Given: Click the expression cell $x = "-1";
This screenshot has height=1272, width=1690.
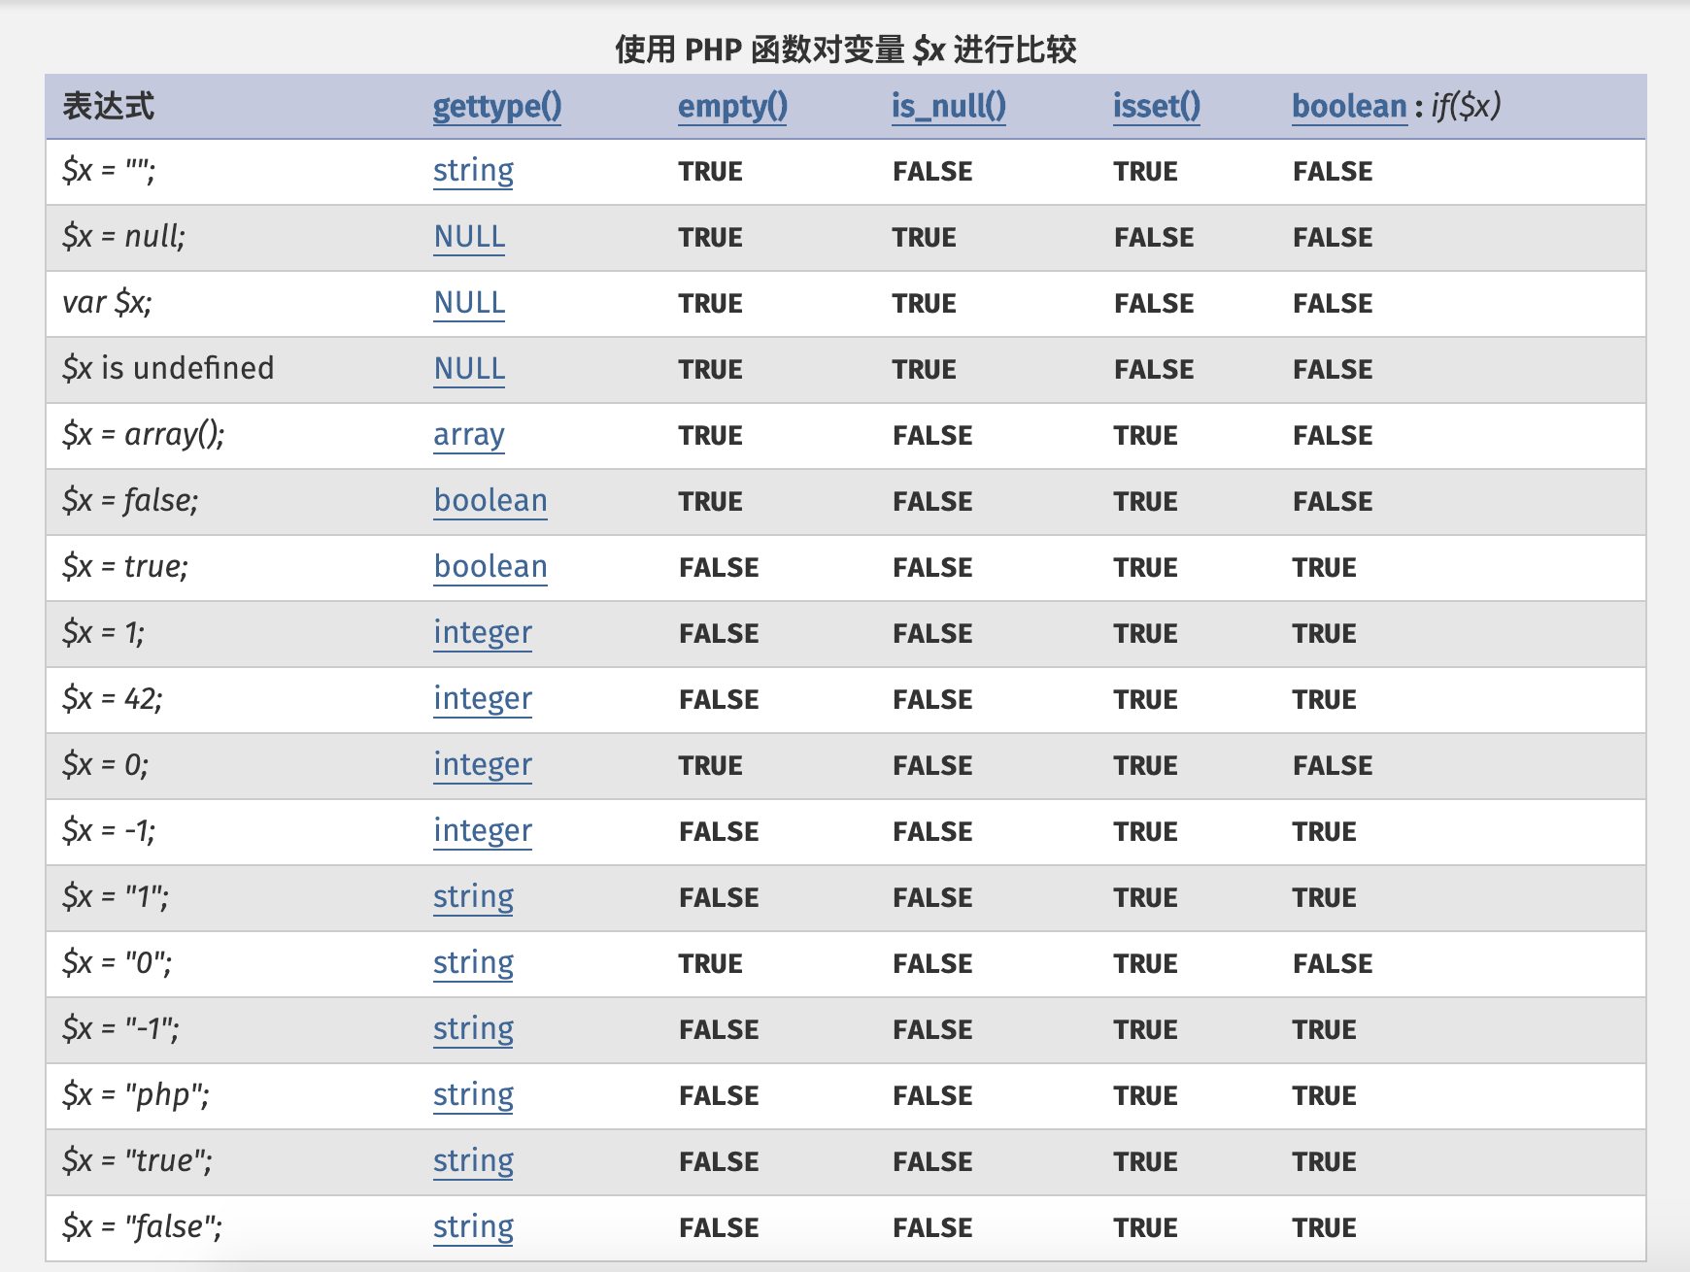Looking at the screenshot, I should click(x=120, y=1029).
